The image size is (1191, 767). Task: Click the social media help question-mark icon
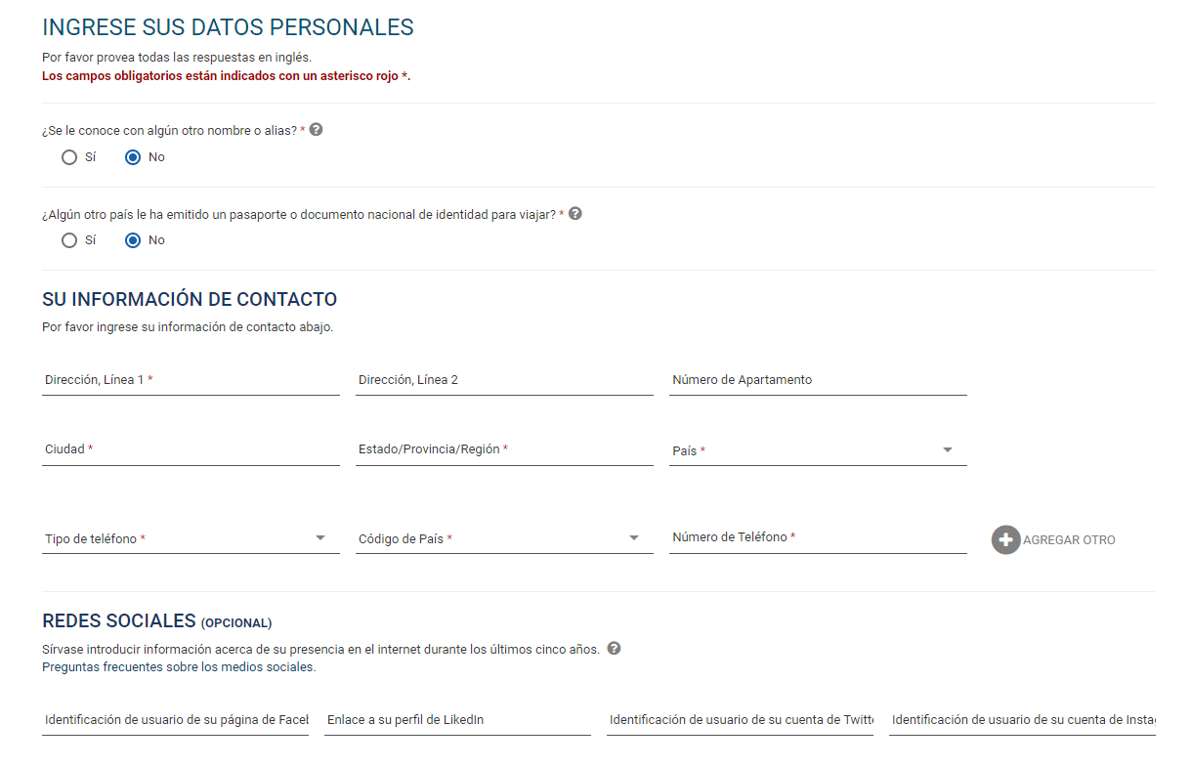pos(614,648)
